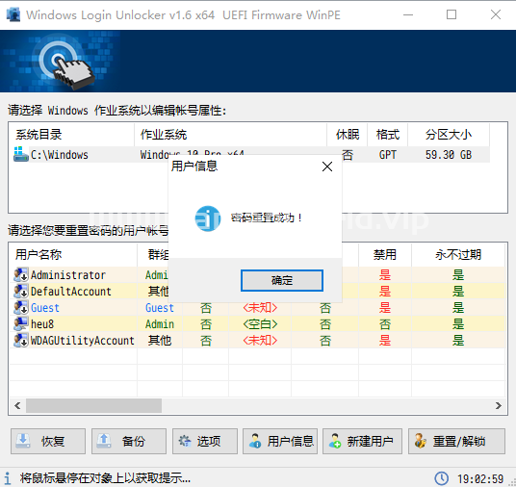516x487 pixels.
Task: Click the upload icon on 备份
Action: click(x=104, y=441)
